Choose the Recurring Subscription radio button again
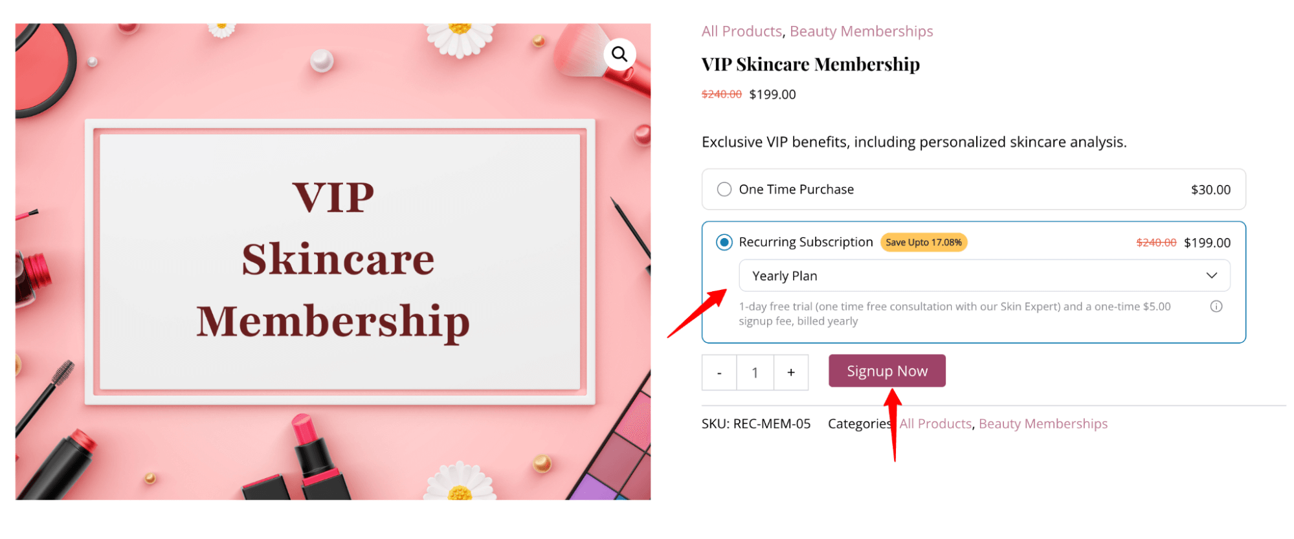 [x=723, y=242]
